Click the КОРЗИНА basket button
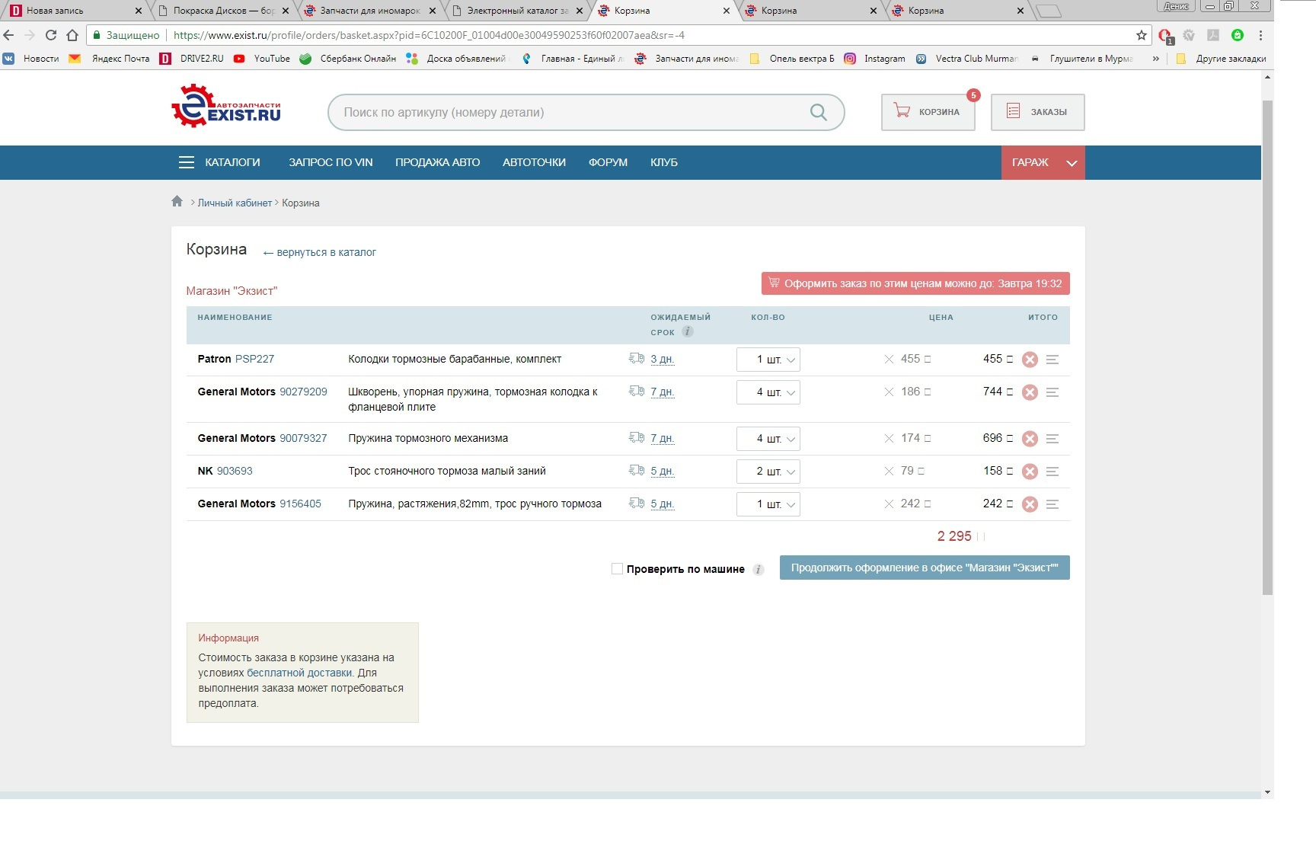The image size is (1316, 841). tap(928, 112)
